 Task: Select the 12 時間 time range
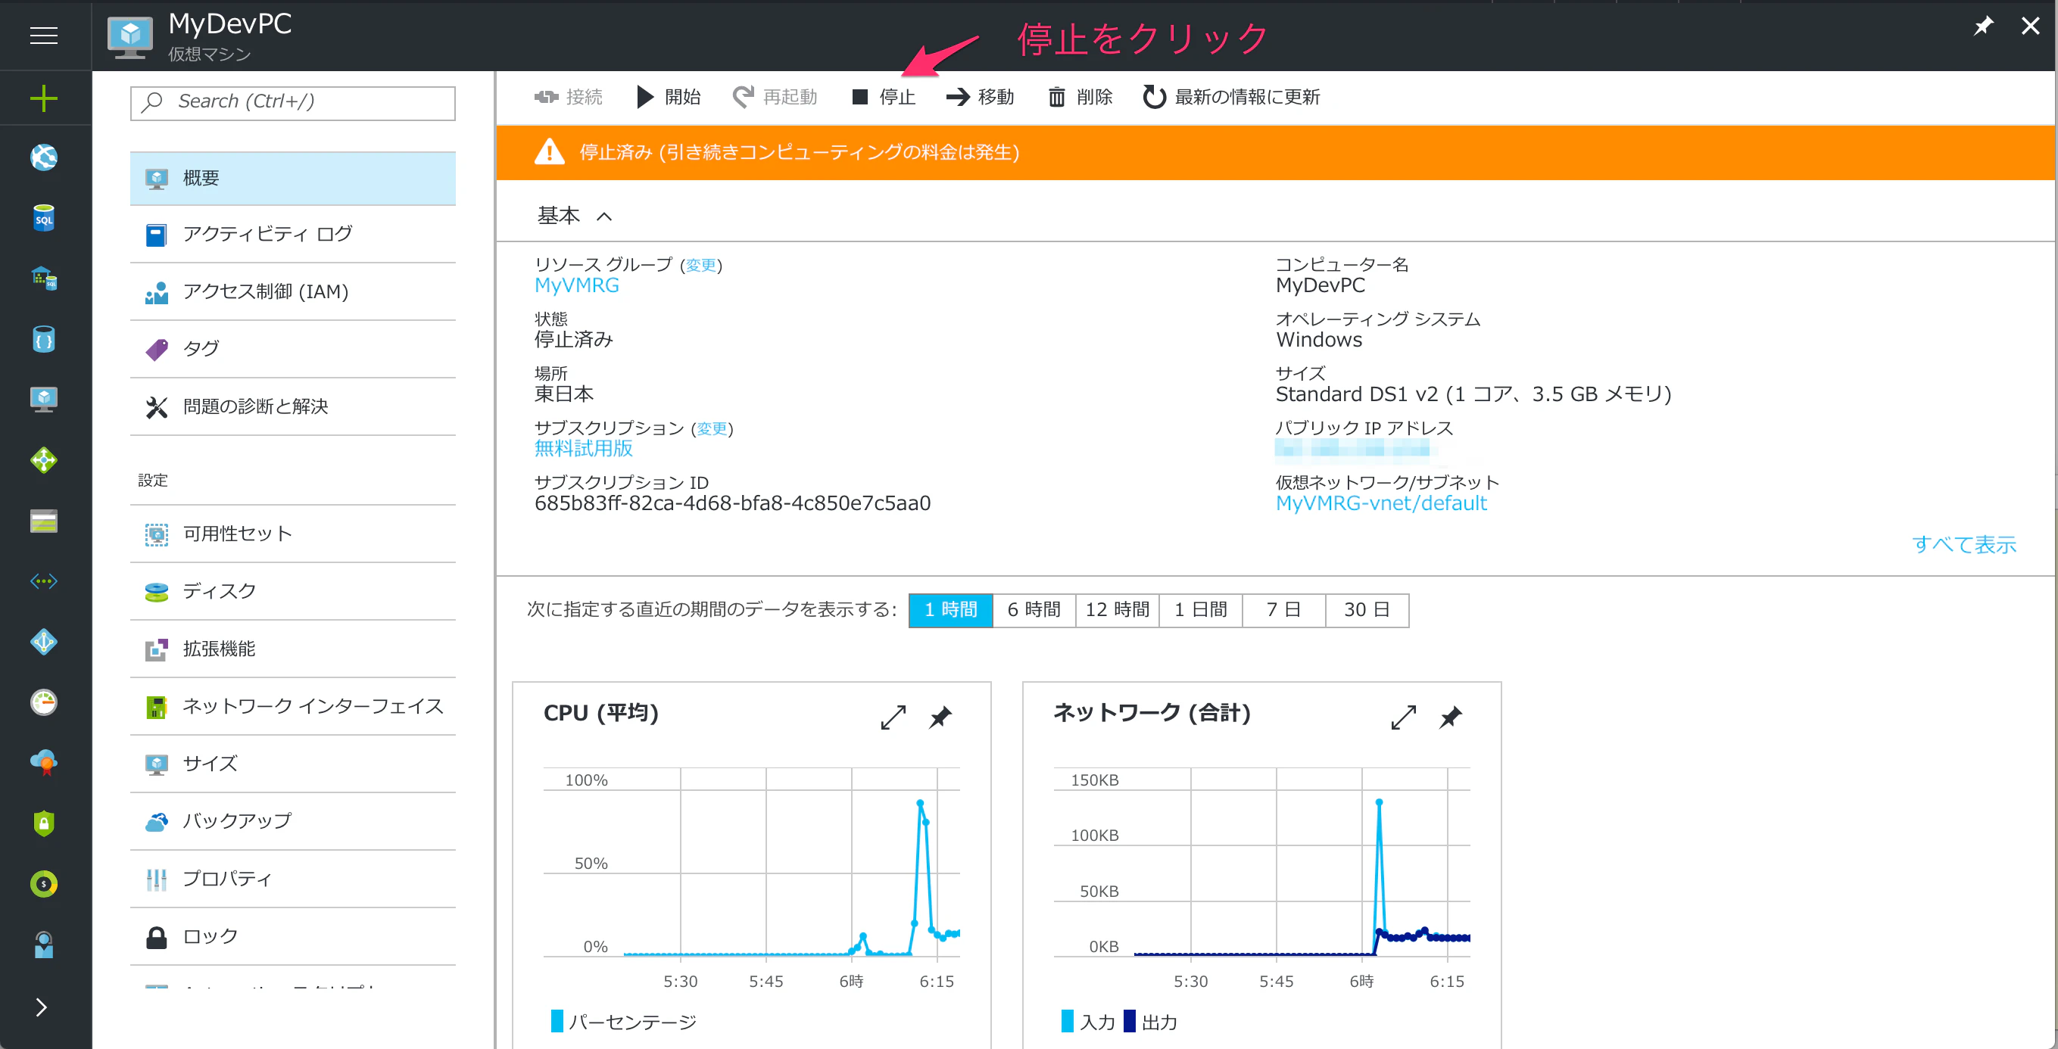point(1117,610)
